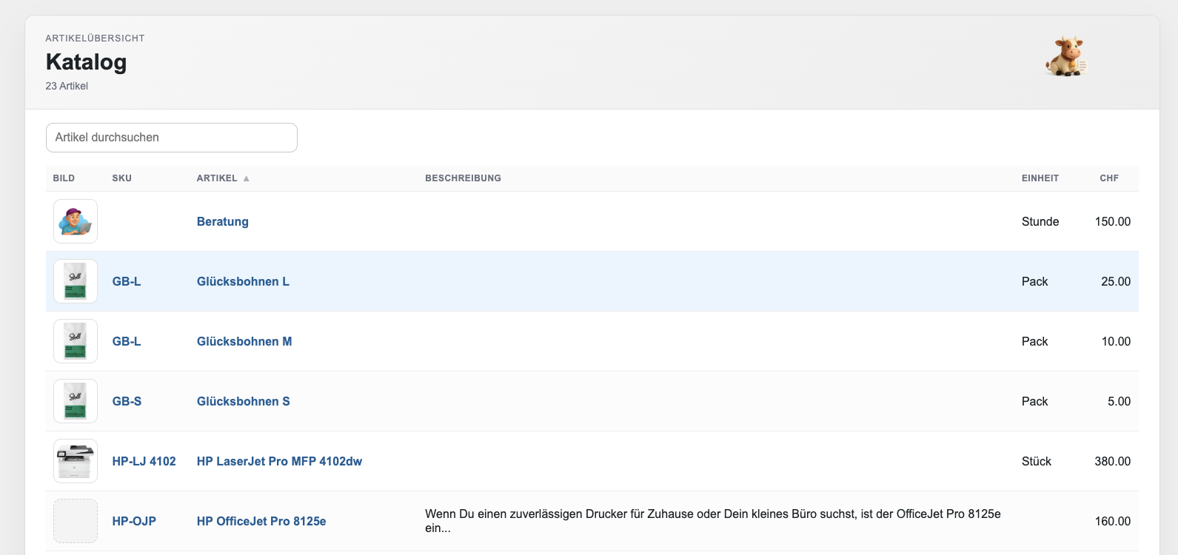Open the Glücksbohnen S product thumbnail
Viewport: 1178px width, 555px height.
[x=76, y=401]
